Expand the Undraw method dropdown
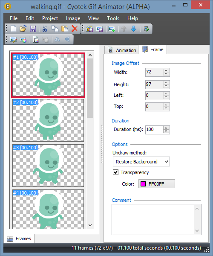The width and height of the screenshot is (213, 256). pyautogui.click(x=141, y=162)
